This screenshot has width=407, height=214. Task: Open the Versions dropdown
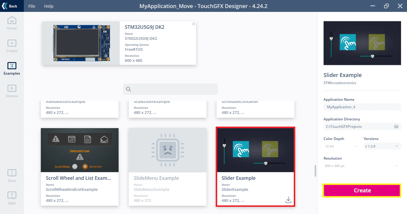click(x=382, y=146)
